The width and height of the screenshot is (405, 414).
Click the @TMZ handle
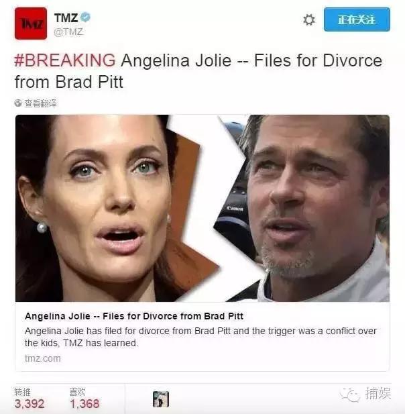point(68,32)
